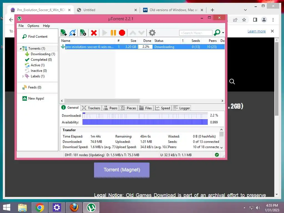Image resolution: width=284 pixels, height=213 pixels.
Task: Select the Inactive (0) category
Action: (39, 71)
